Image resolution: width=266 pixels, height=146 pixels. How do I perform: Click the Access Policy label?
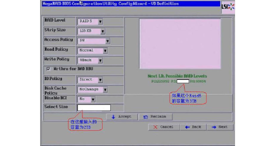click(58, 40)
